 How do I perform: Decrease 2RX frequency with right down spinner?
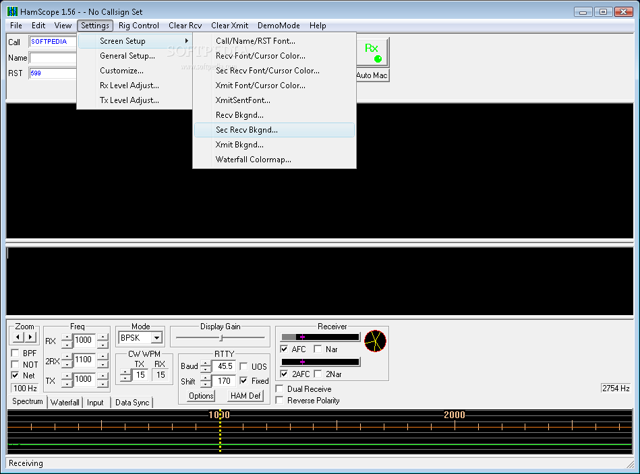[103, 364]
